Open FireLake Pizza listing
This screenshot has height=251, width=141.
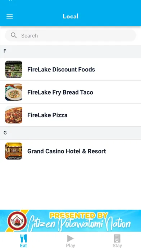click(70, 115)
